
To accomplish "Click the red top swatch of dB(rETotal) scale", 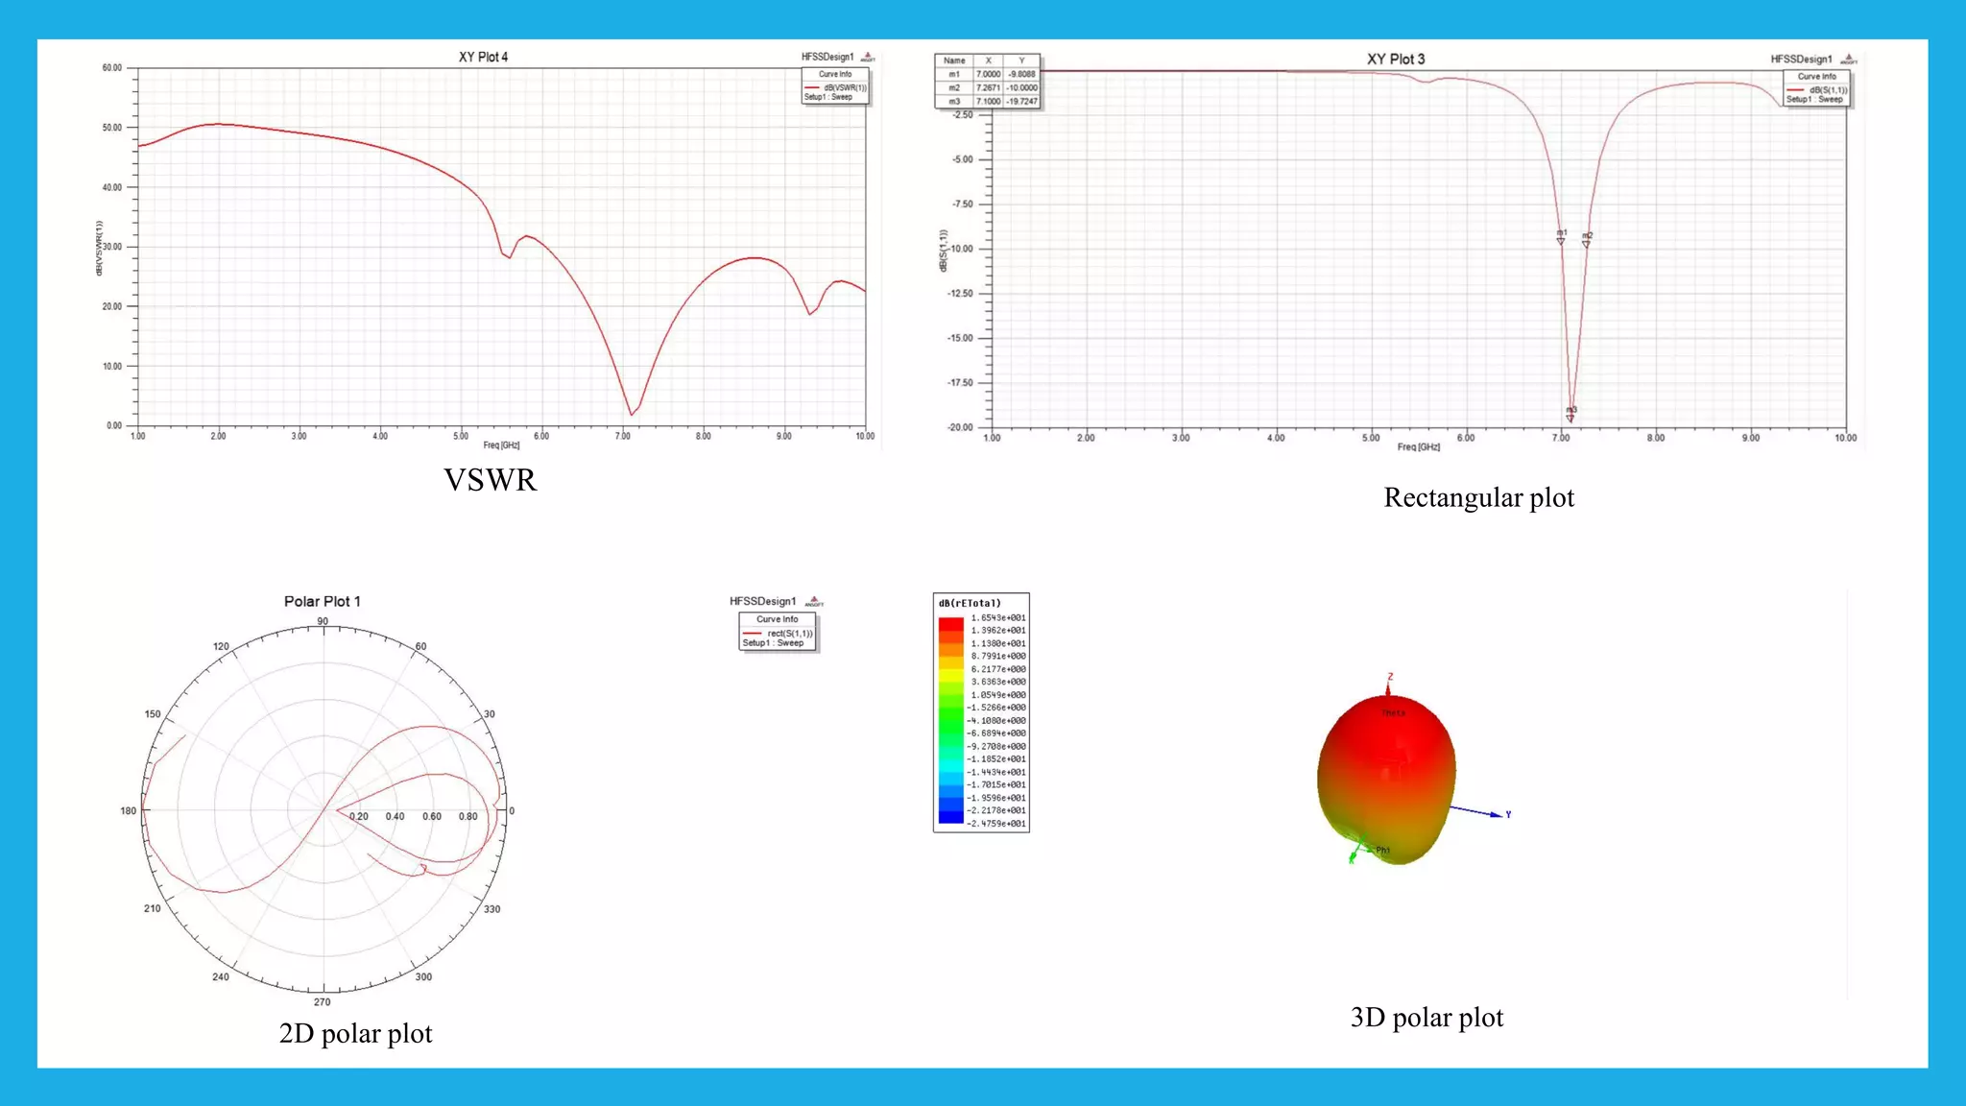I will pos(950,624).
